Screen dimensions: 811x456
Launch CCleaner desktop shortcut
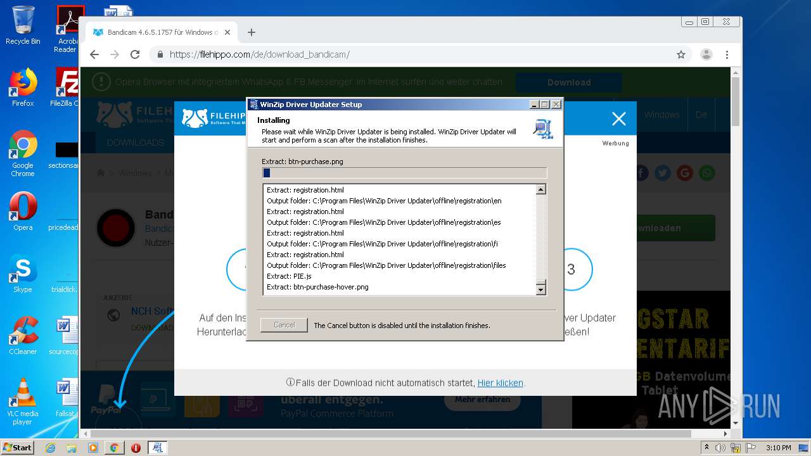pyautogui.click(x=23, y=336)
